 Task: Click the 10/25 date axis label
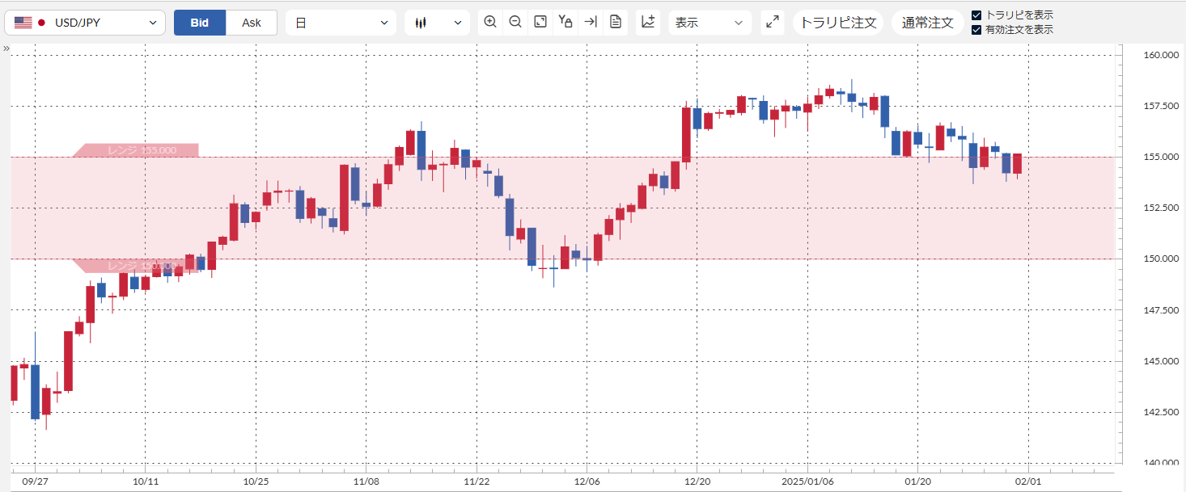coord(256,481)
